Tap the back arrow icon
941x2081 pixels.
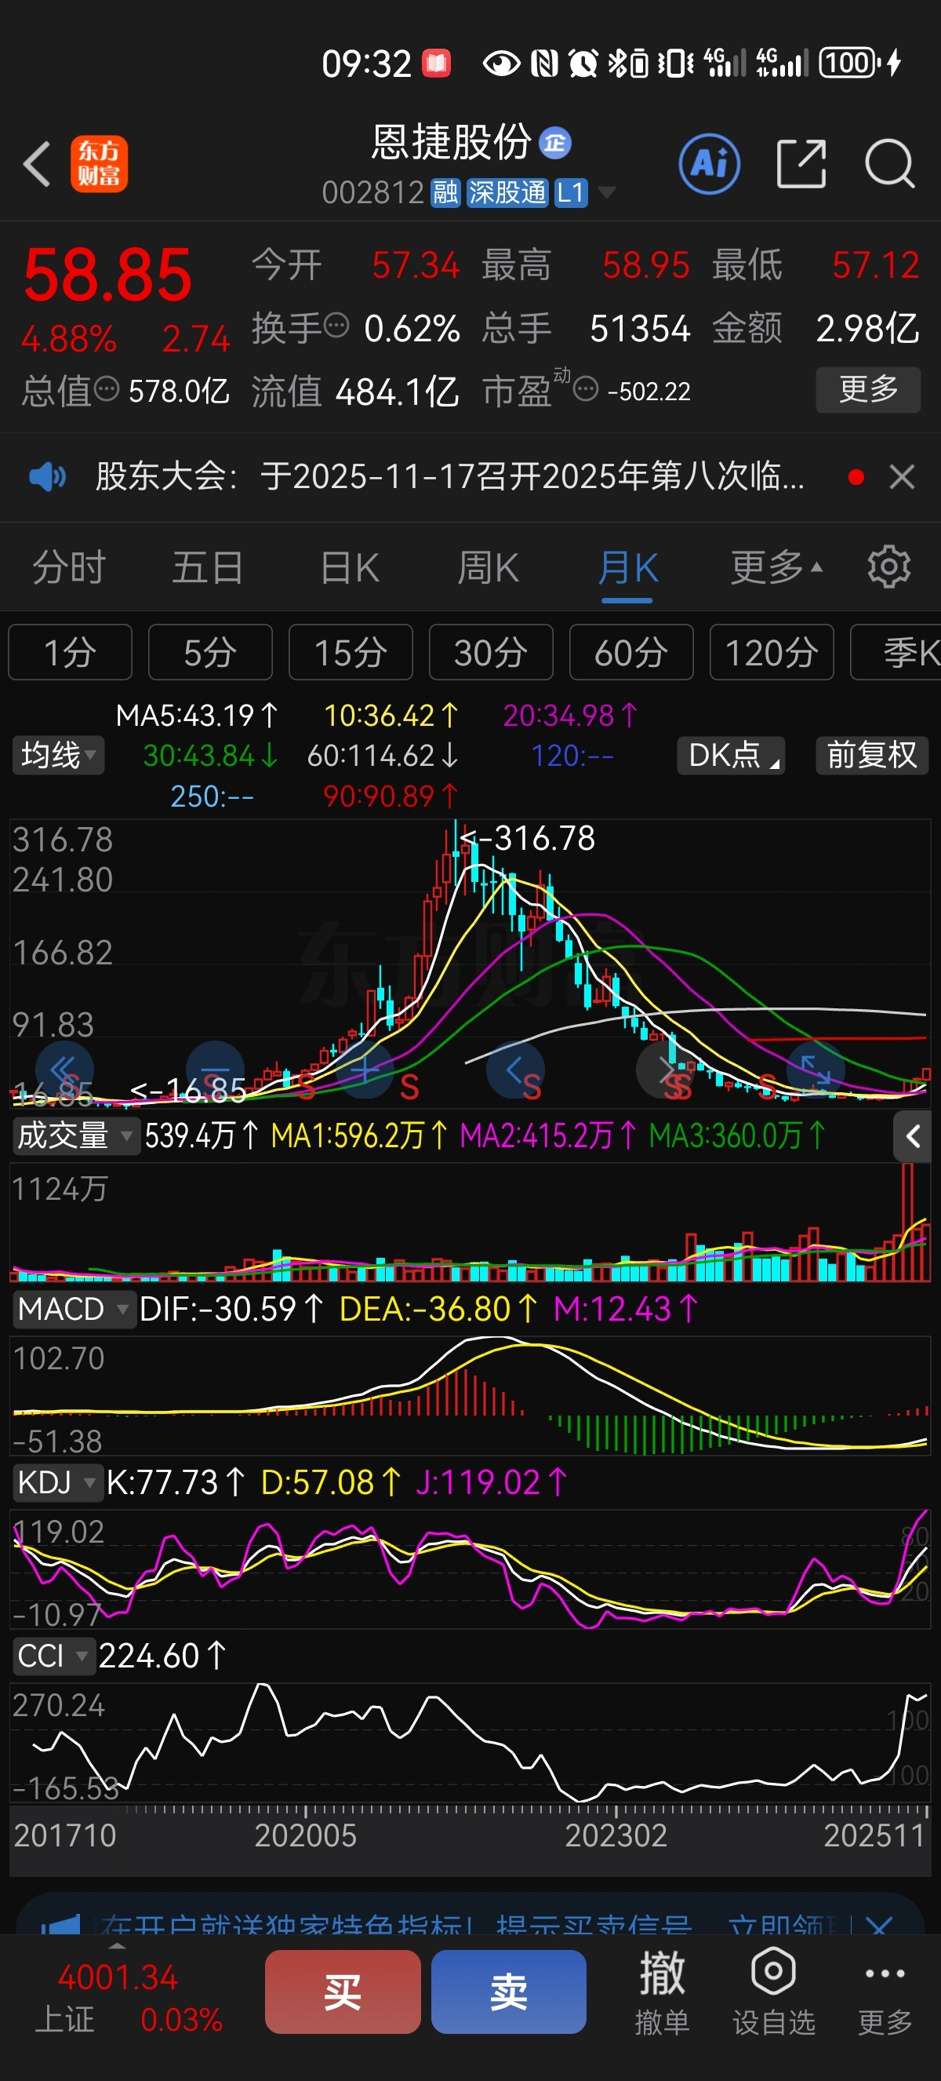36,164
